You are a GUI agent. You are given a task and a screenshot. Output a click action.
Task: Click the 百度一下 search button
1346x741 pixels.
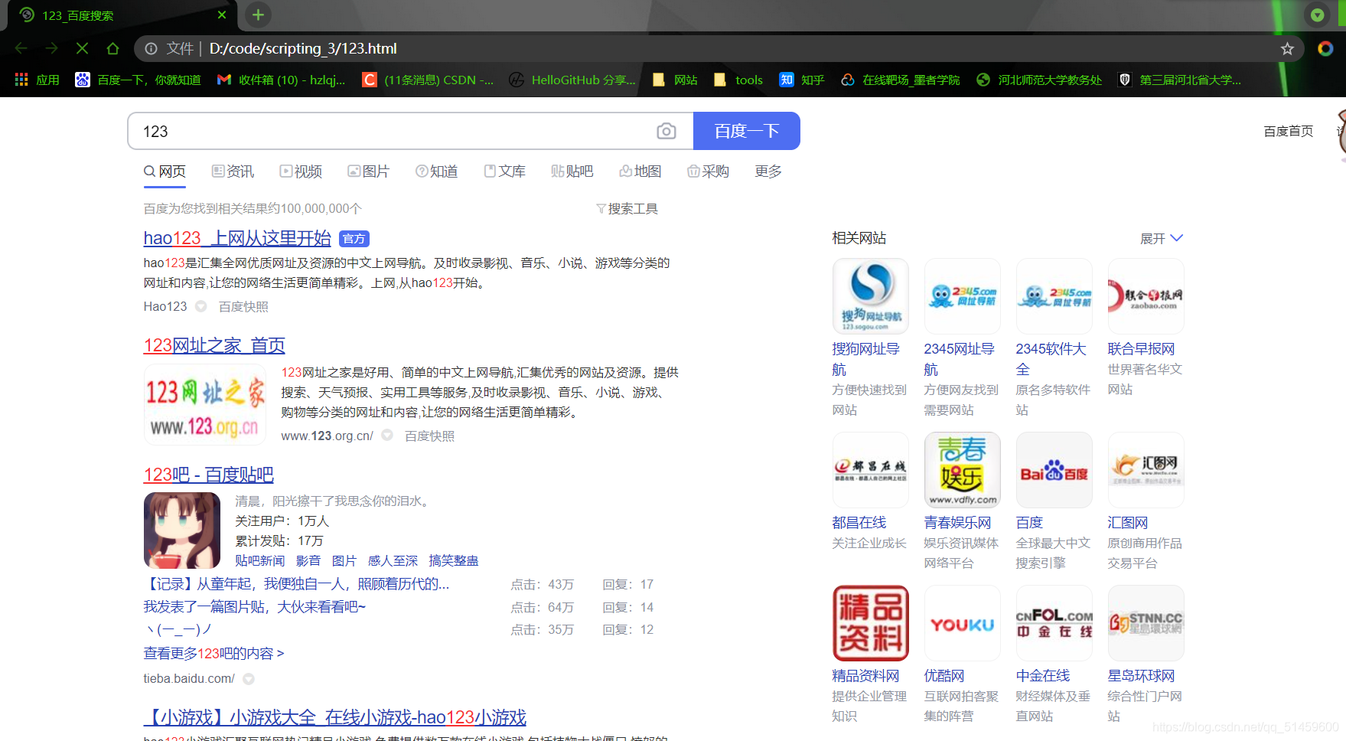coord(747,131)
